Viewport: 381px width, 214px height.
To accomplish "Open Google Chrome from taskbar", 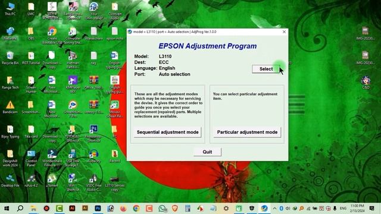I will click(x=136, y=209).
